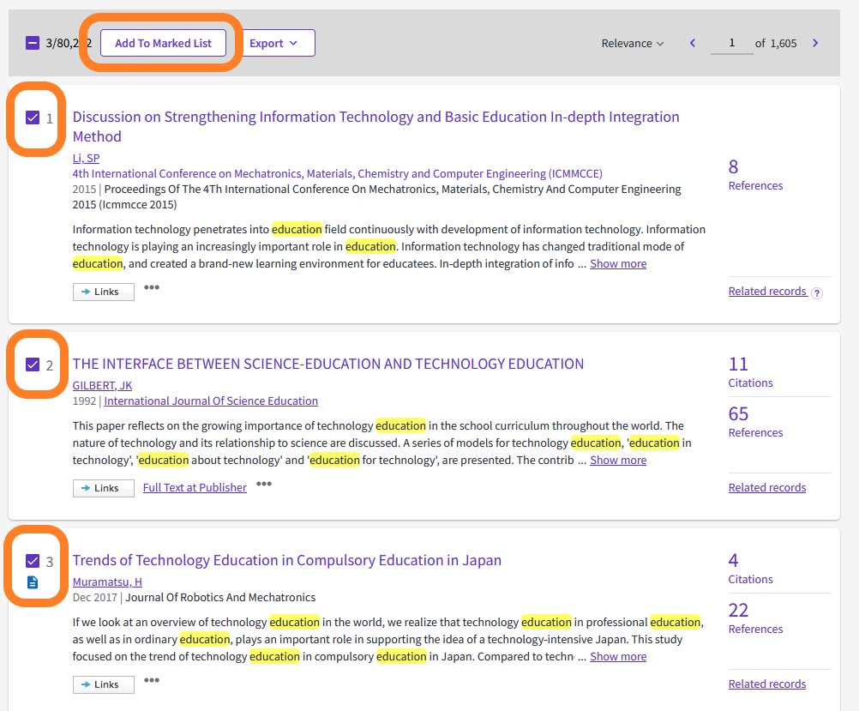Open the 4th International Conference ICMMCCE link

point(338,174)
